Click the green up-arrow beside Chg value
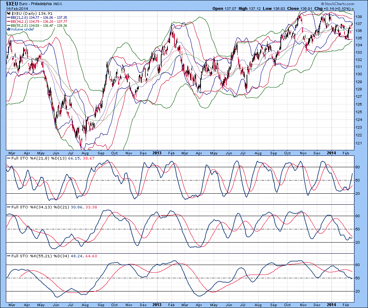 (x=353, y=8)
